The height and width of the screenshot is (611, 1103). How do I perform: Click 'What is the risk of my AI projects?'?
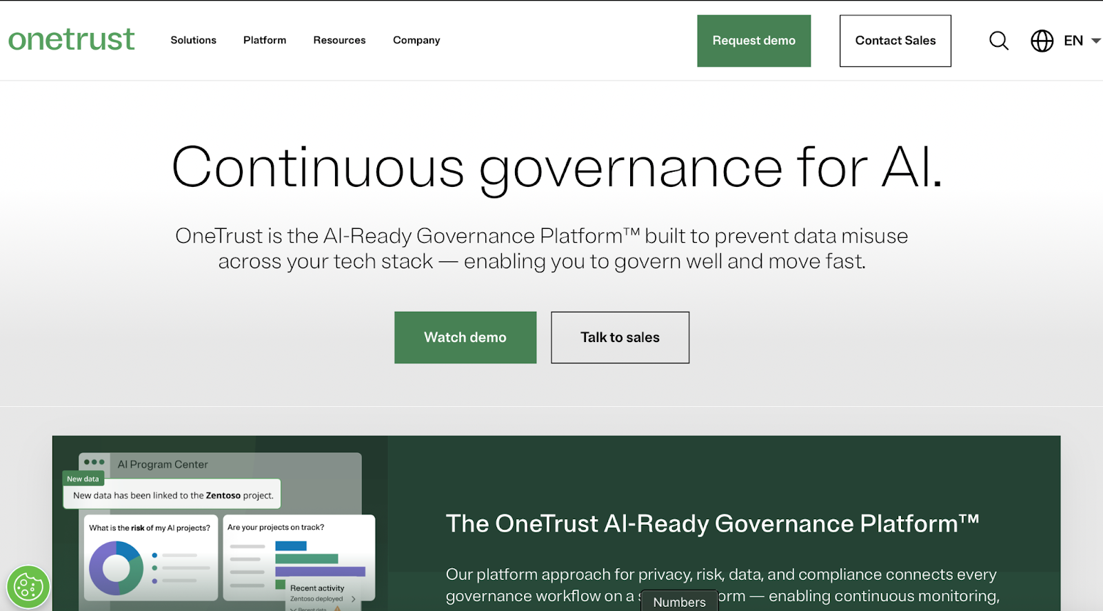click(x=150, y=528)
